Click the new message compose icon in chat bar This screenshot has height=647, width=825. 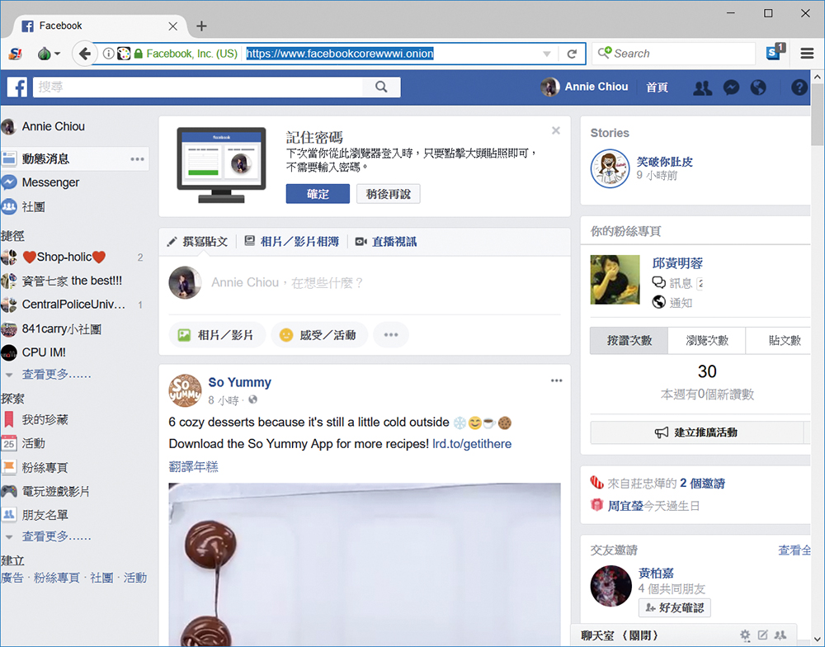[763, 635]
